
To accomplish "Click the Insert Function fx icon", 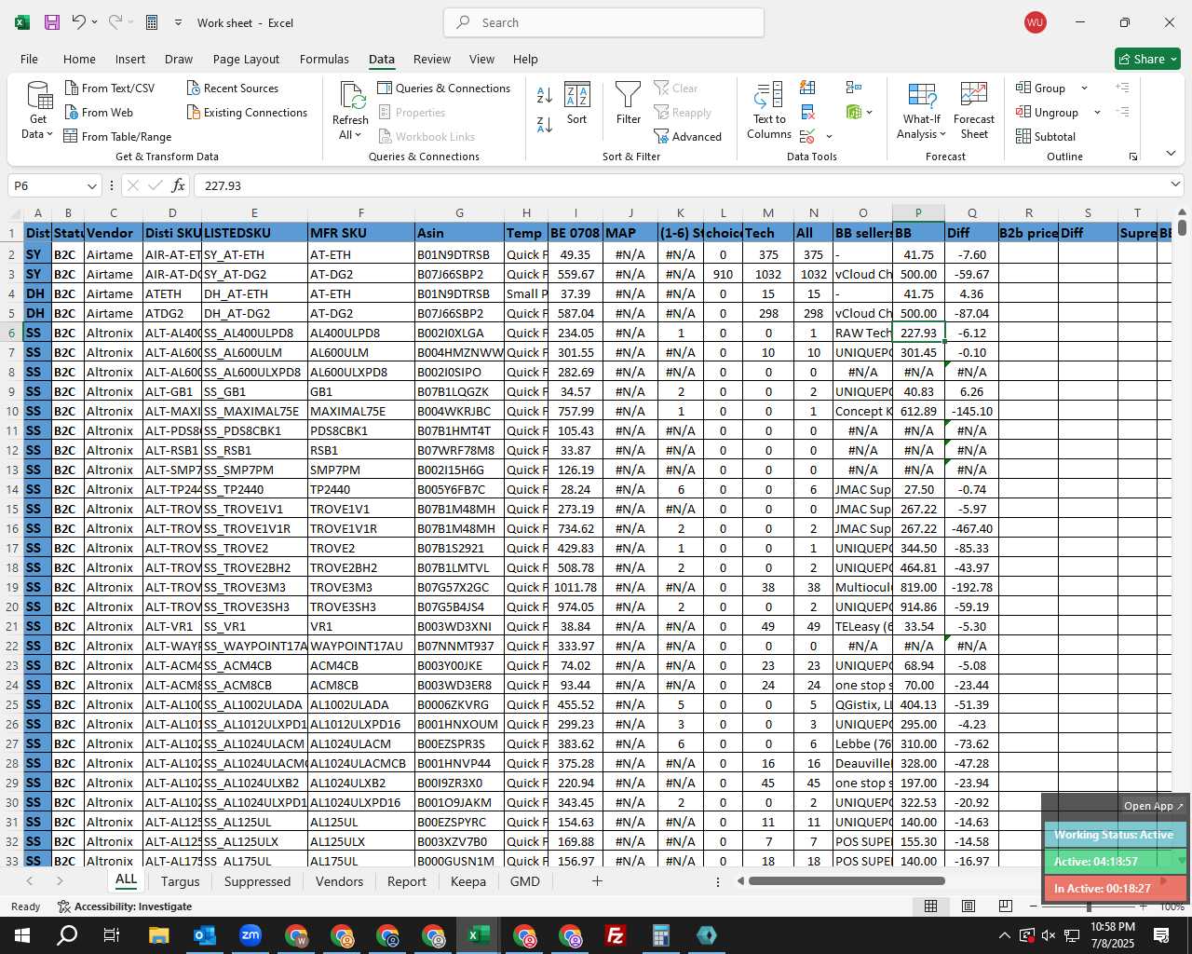I will point(179,185).
